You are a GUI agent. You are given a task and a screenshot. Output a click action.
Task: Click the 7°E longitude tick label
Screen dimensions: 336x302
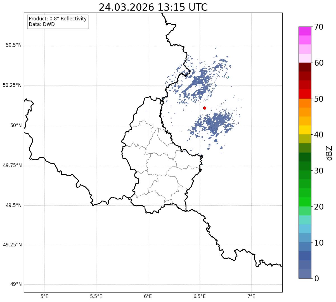pos(252,296)
